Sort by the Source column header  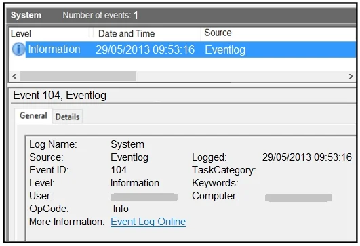pyautogui.click(x=279, y=33)
